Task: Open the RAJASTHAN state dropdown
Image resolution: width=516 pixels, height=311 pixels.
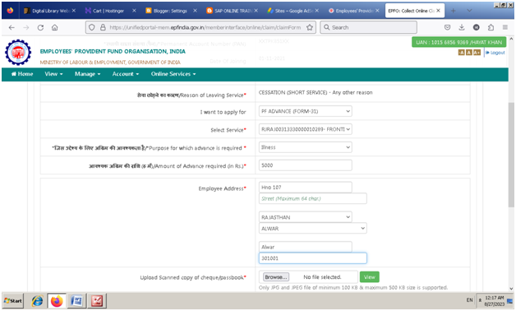Action: tap(306, 217)
